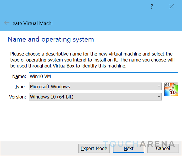Click the Windows 10 64-bit OS icon
Viewport: 182px width, 156px height.
pyautogui.click(x=171, y=89)
